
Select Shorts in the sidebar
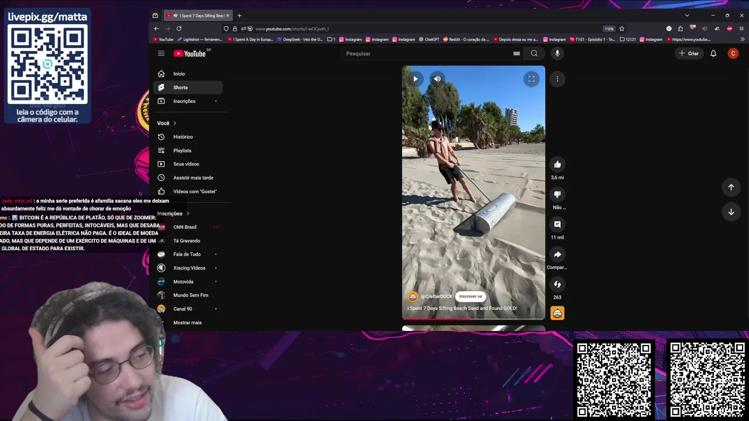[188, 87]
